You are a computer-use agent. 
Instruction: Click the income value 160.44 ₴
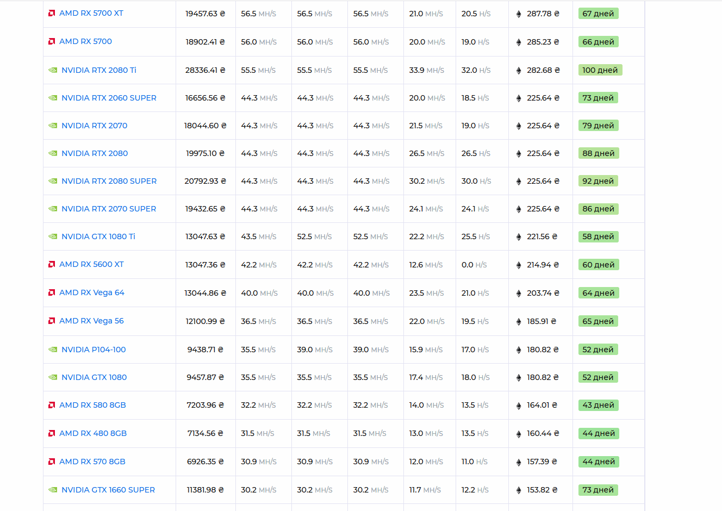[x=543, y=433]
